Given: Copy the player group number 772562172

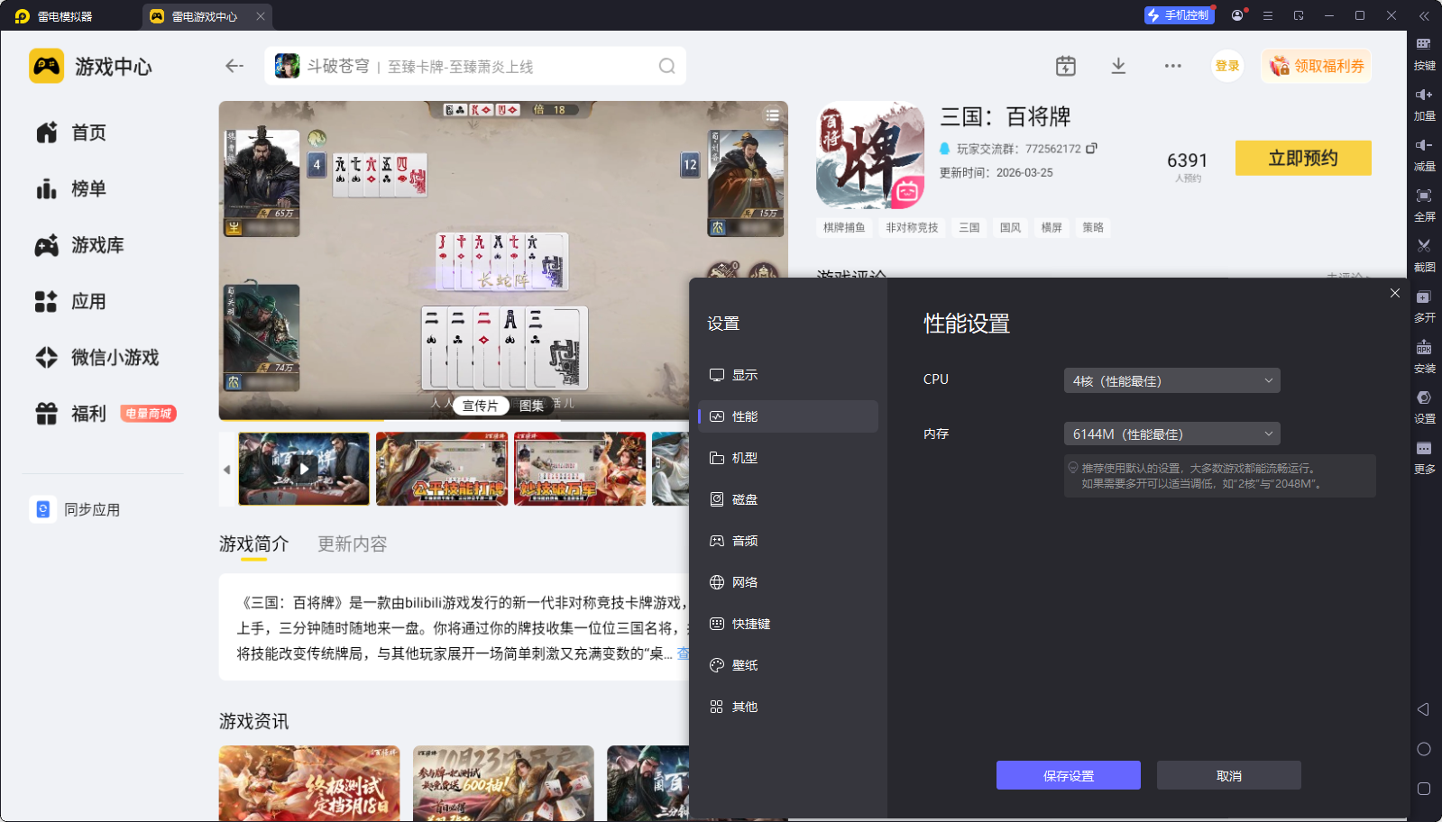Looking at the screenshot, I should pos(1091,148).
